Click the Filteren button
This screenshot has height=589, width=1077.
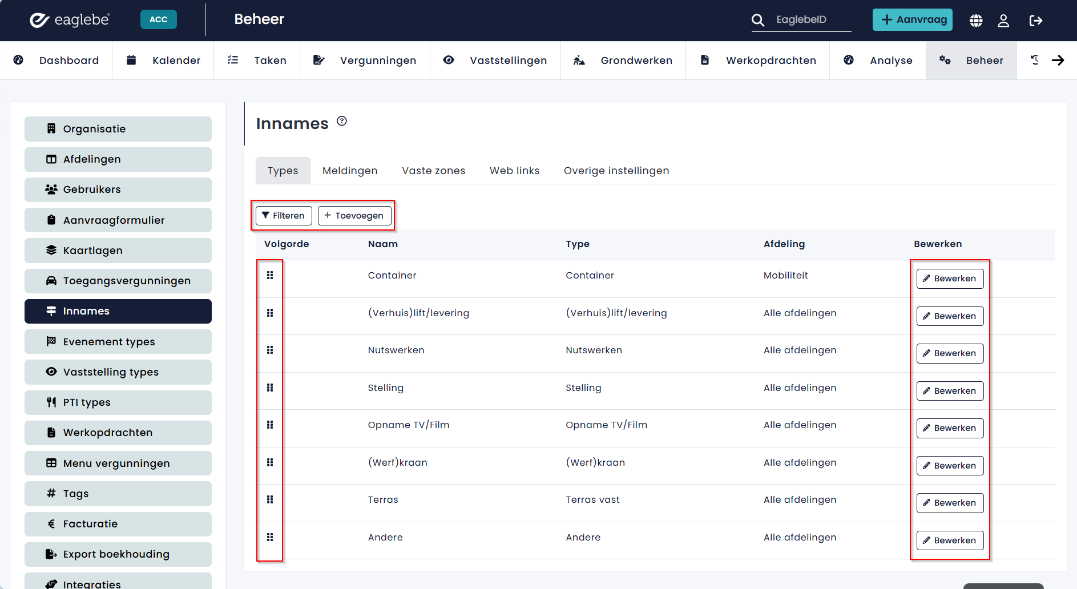[284, 216]
